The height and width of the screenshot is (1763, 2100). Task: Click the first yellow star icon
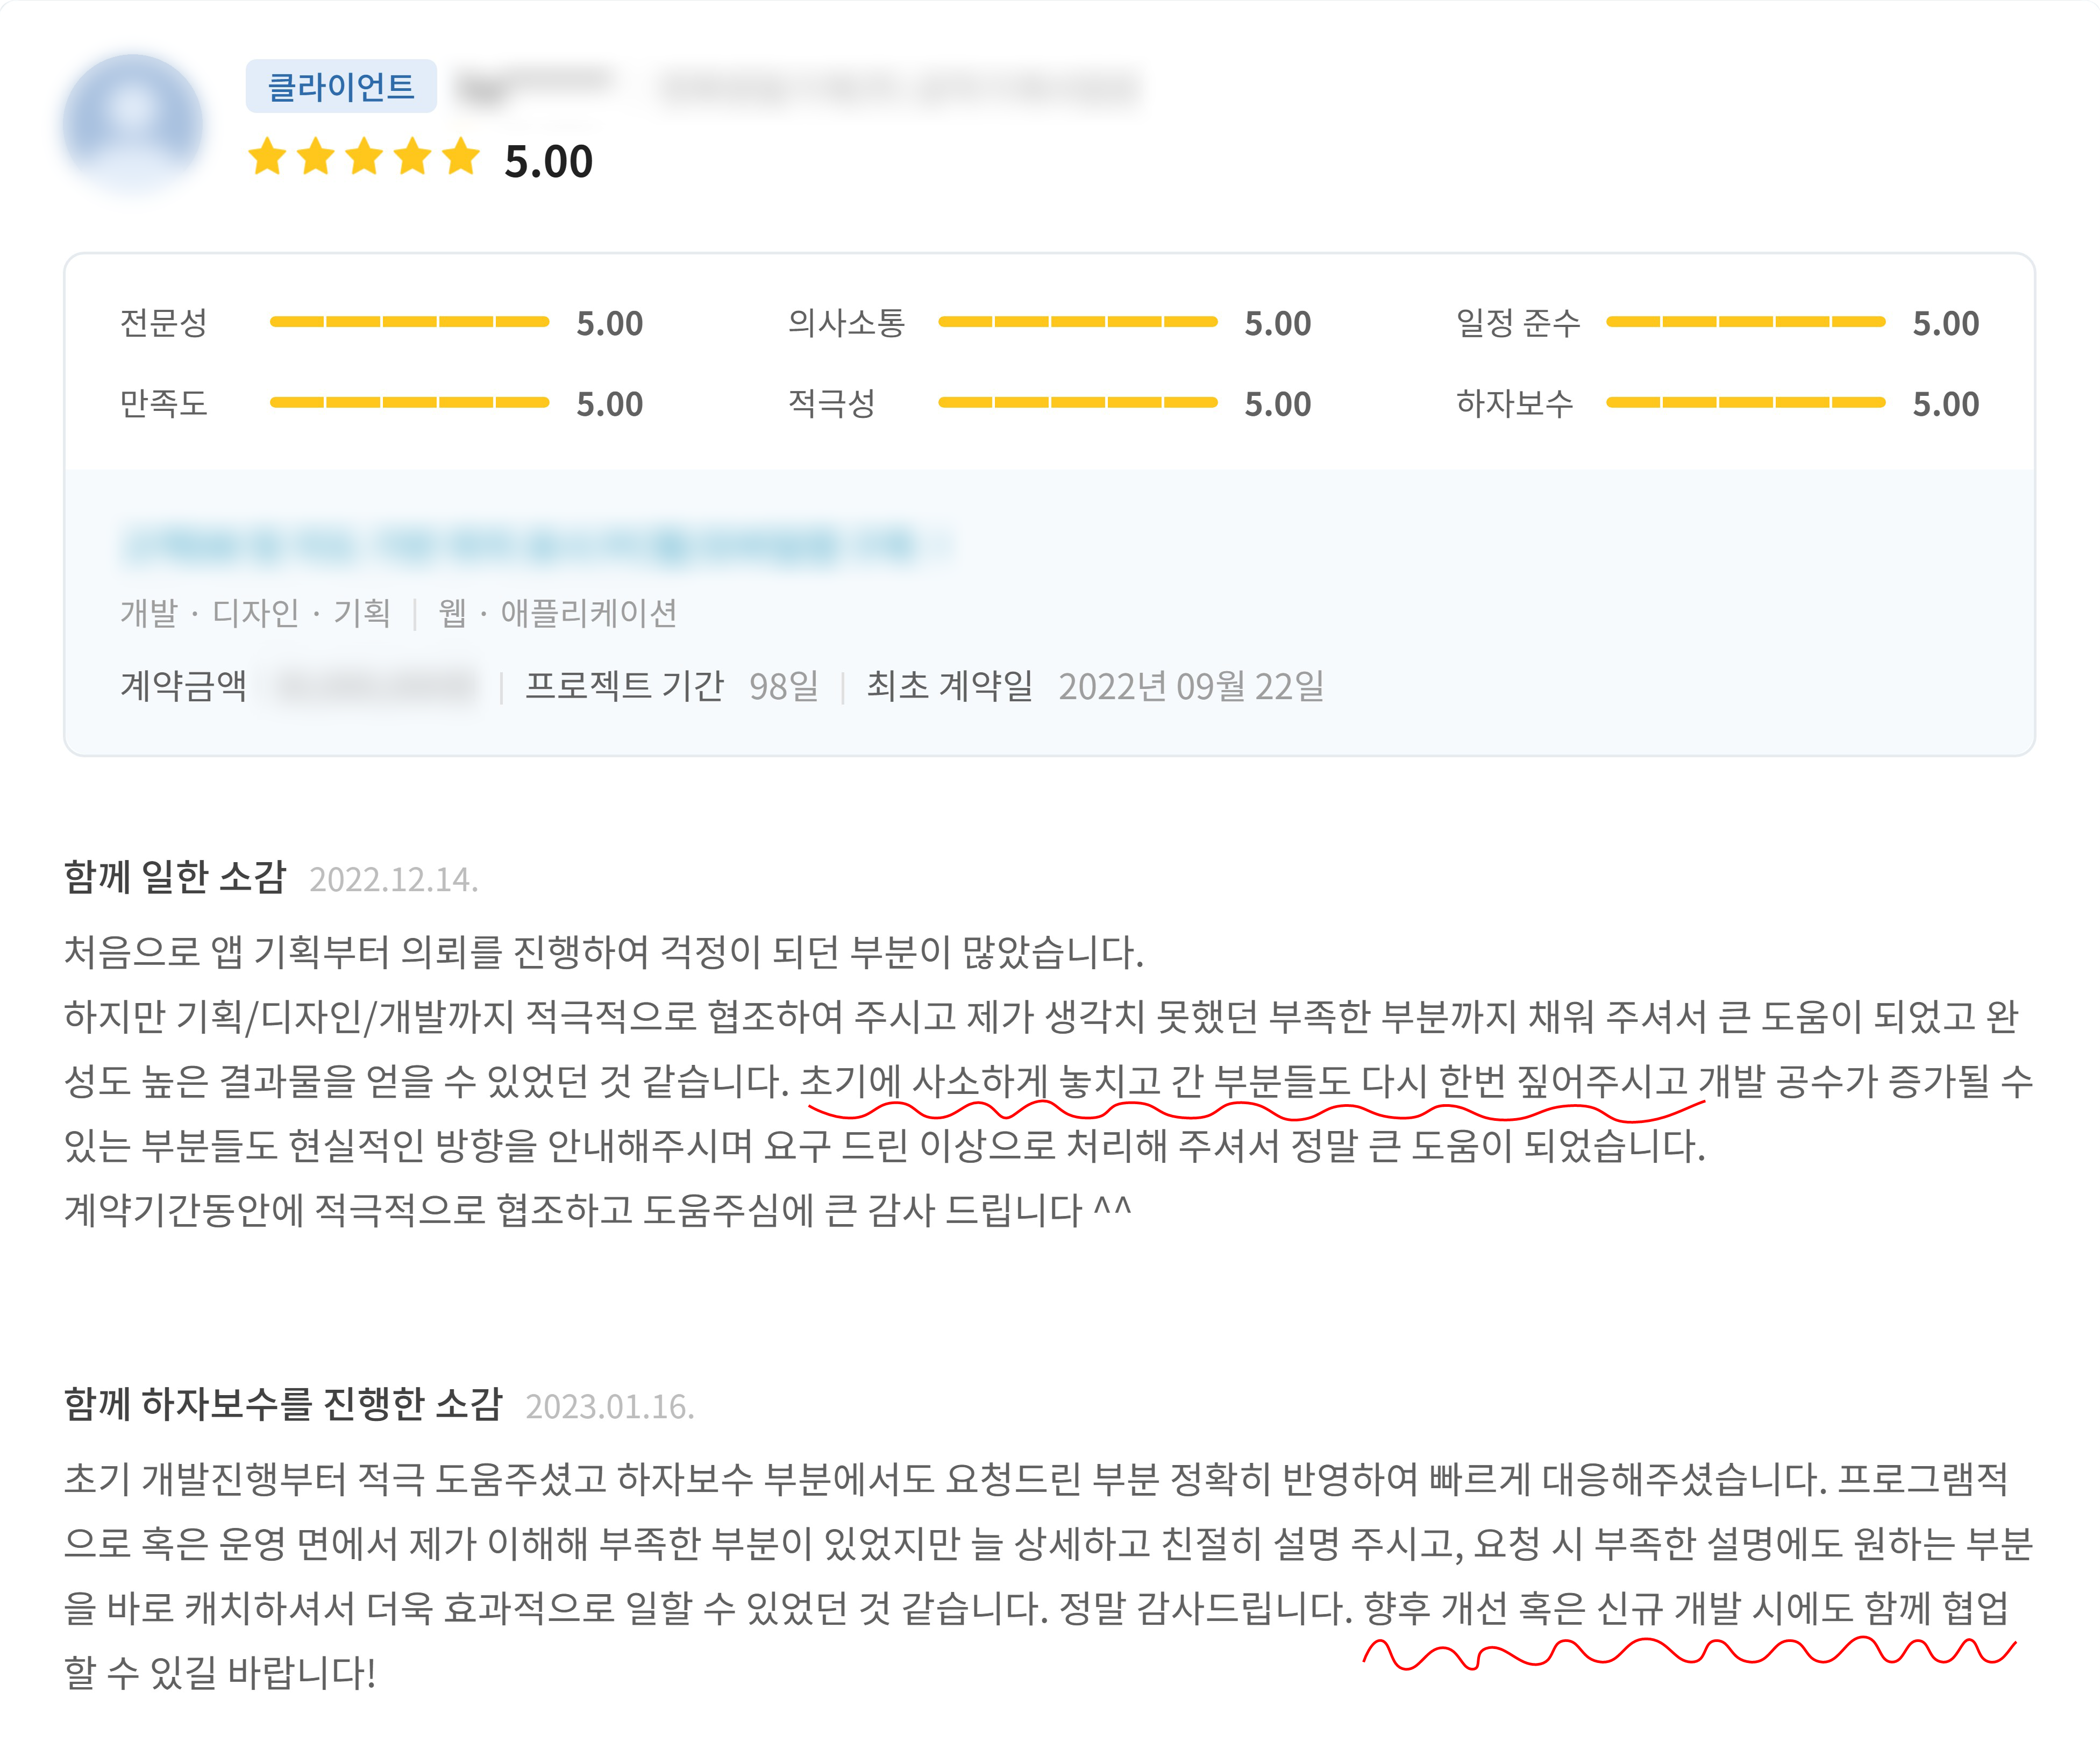267,157
